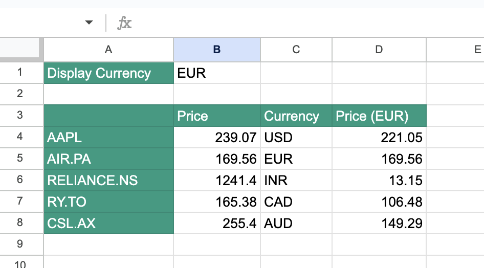Click the AAPL ticker cell
The image size is (484, 268).
108,137
